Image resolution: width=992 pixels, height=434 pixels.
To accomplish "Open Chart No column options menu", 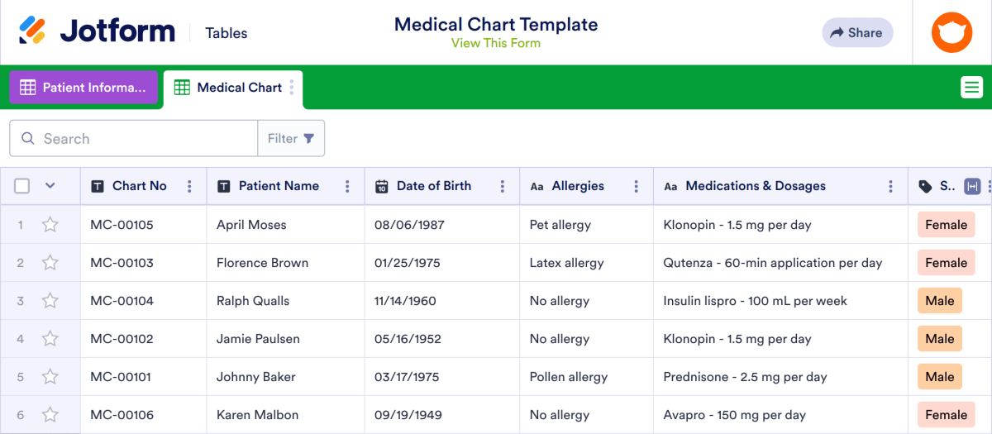I will tap(190, 187).
